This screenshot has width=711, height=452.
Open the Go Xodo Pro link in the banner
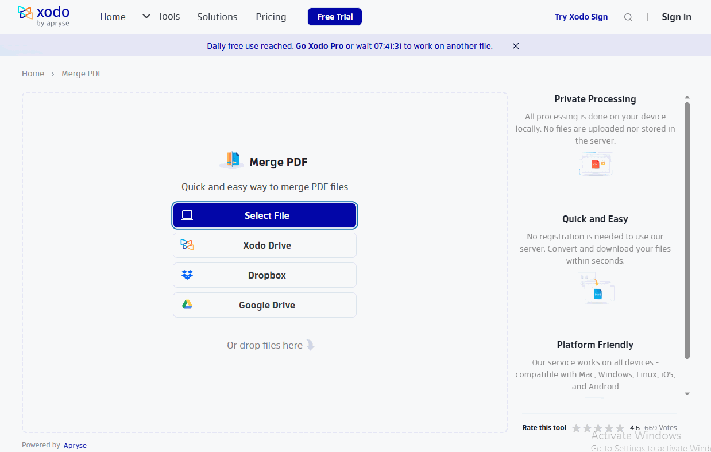pyautogui.click(x=320, y=46)
